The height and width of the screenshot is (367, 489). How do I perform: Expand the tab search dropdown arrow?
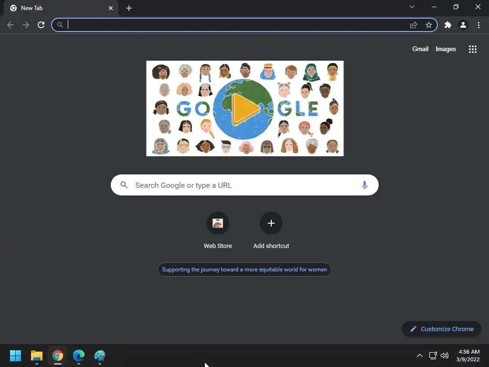pos(412,7)
